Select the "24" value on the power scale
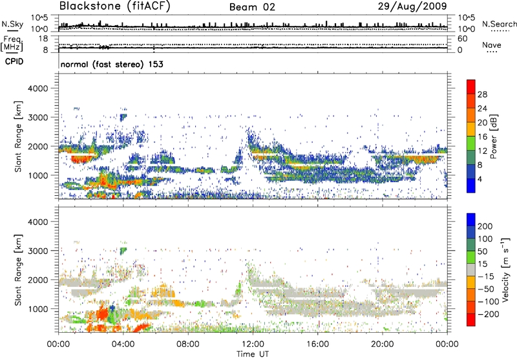 (x=482, y=109)
